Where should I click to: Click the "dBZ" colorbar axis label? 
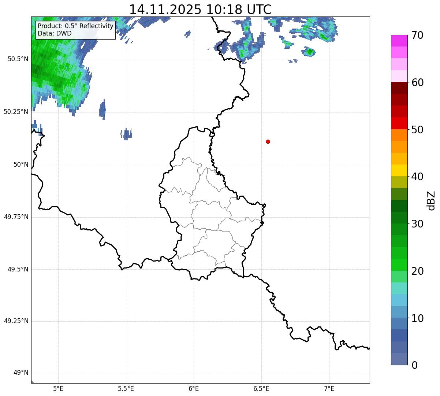tap(431, 200)
